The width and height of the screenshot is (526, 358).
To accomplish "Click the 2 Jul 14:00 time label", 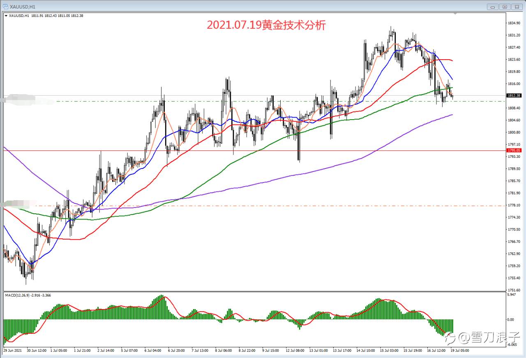I will click(106, 351).
